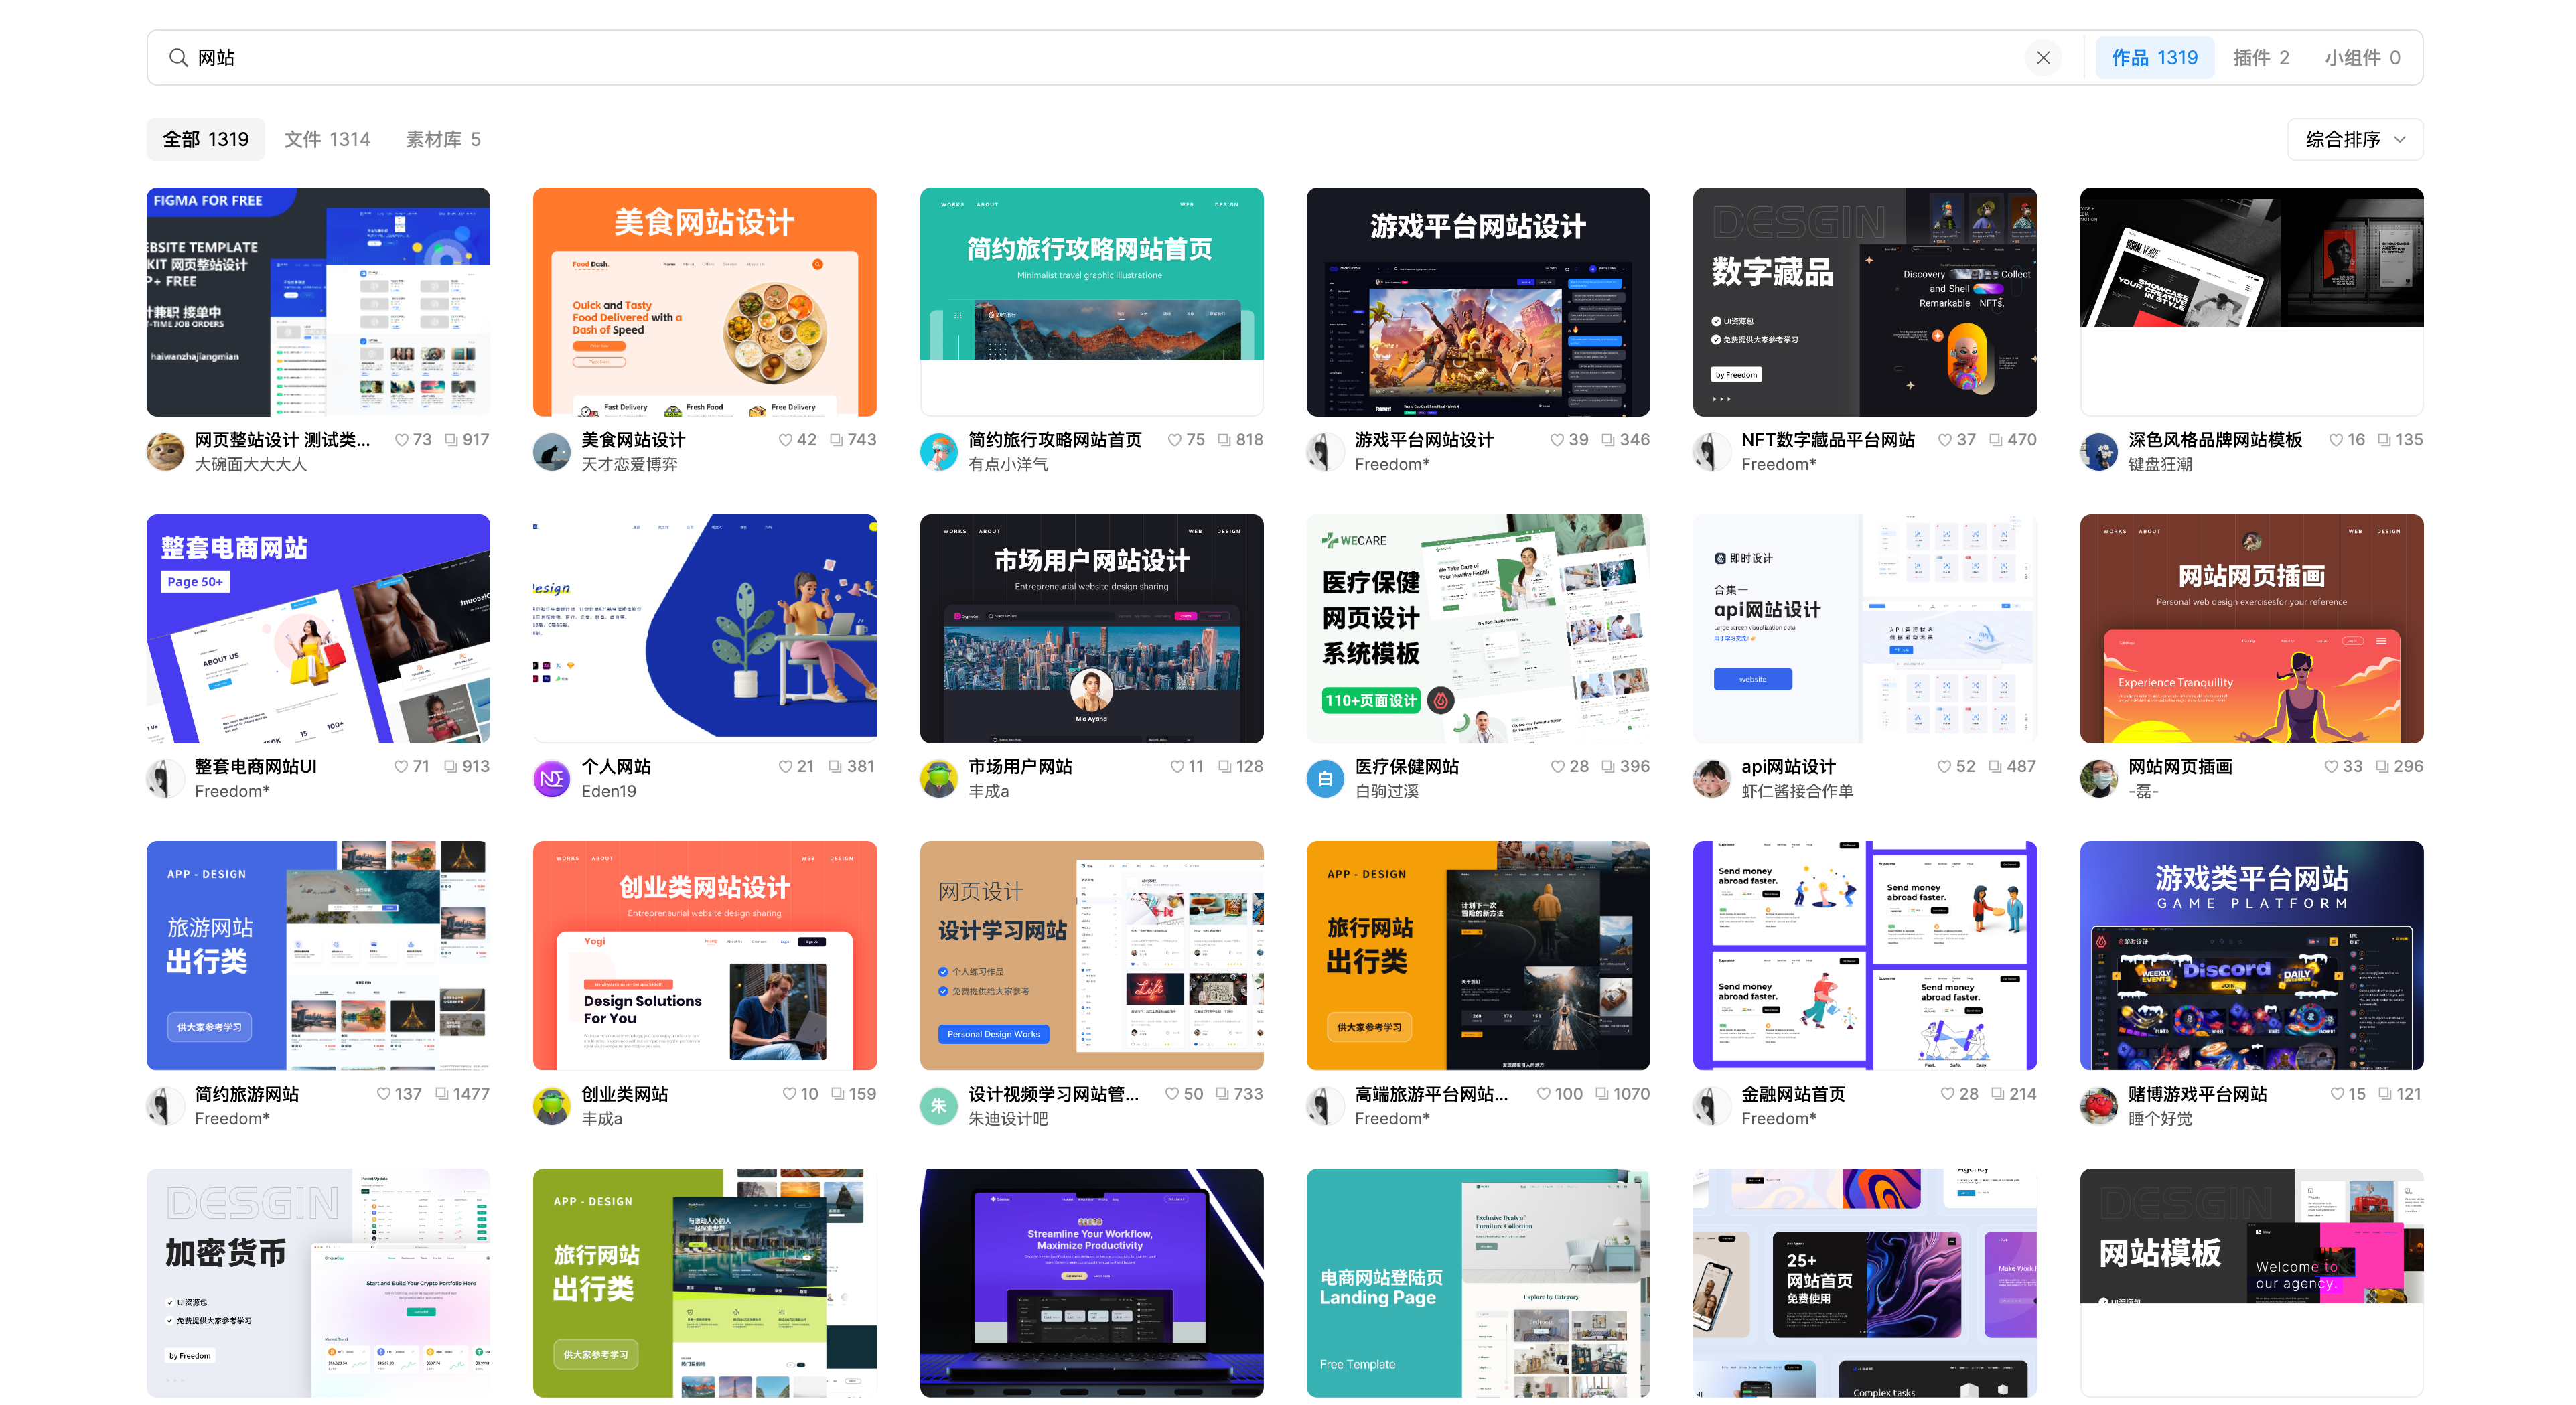Click heart icon on 简约旅游网站 card
Screen dimensions: 2576x1405
(383, 1094)
